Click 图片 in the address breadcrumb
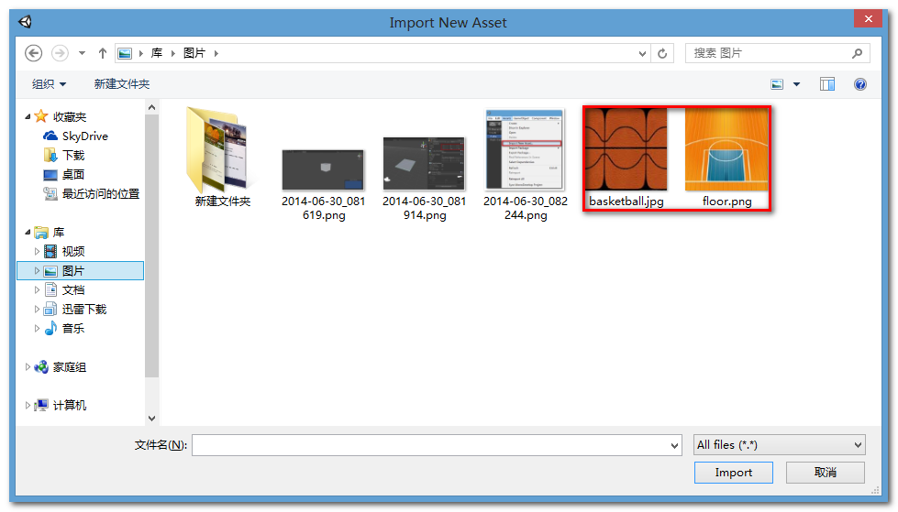 (x=194, y=53)
